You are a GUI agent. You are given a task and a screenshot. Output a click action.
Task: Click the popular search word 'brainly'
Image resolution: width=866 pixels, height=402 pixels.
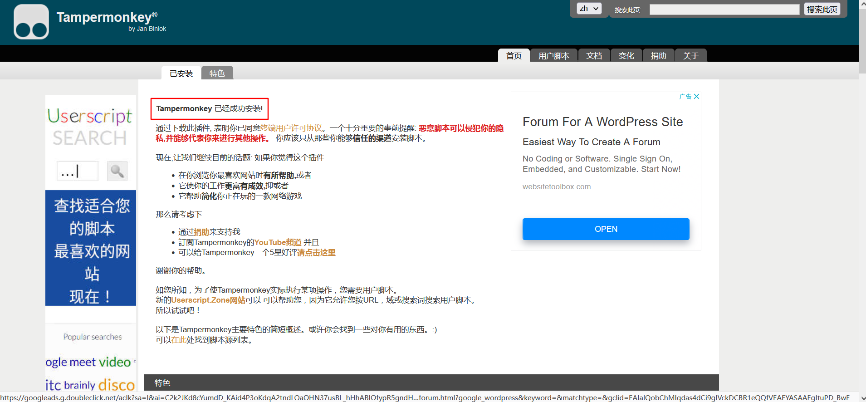point(80,385)
